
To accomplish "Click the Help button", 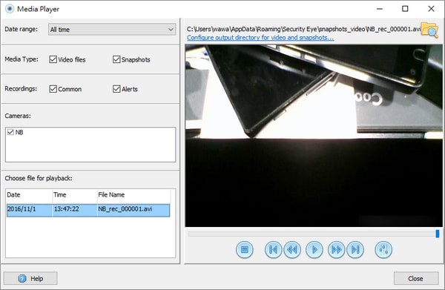I will click(x=30, y=278).
